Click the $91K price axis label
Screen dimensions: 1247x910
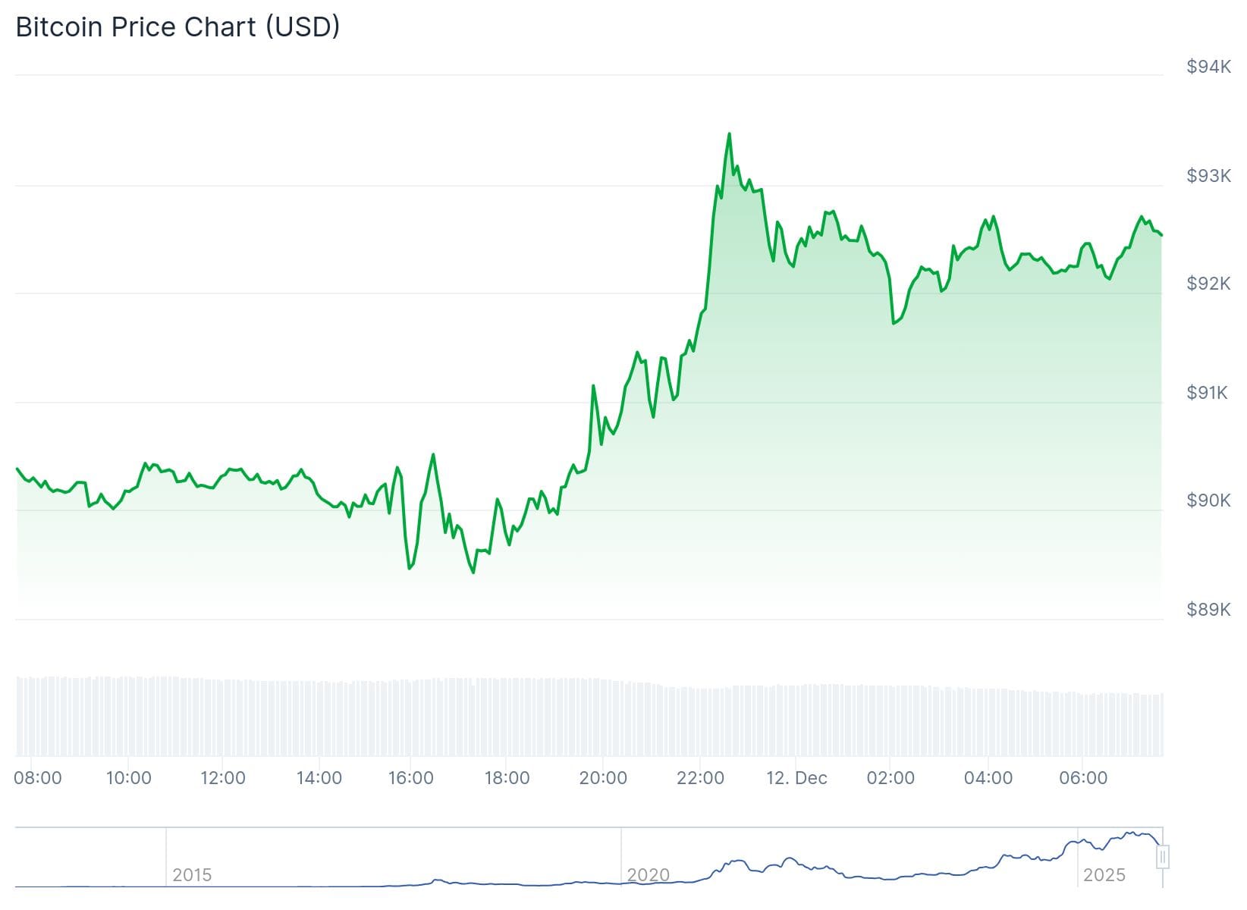tap(1207, 392)
